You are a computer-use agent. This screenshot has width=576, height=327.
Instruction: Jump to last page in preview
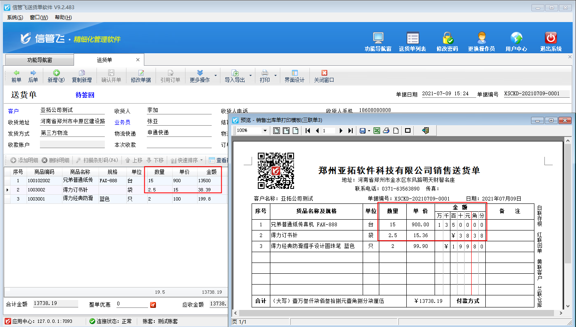[350, 131]
